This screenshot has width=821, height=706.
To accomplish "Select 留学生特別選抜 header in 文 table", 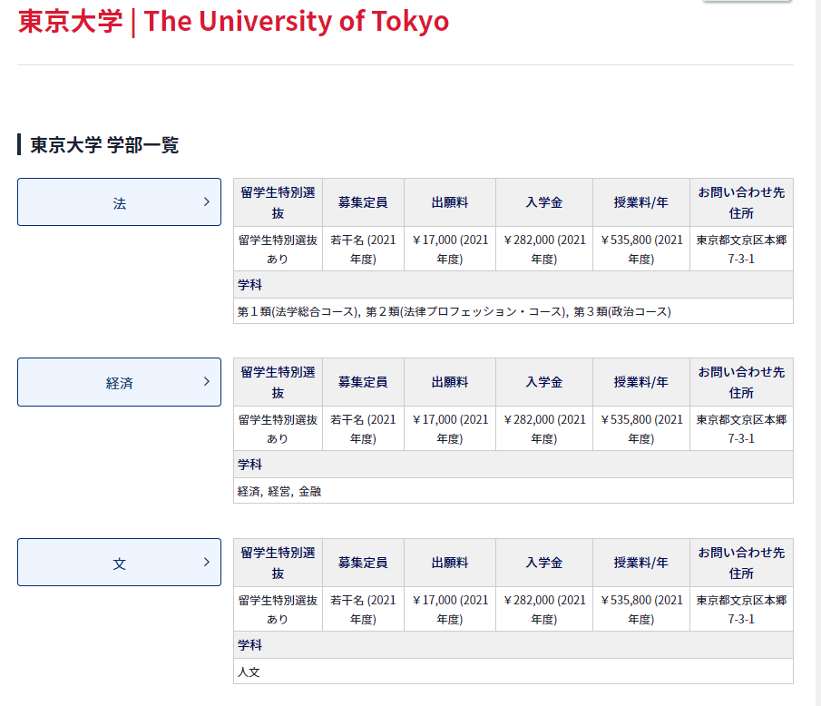I will pyautogui.click(x=278, y=563).
